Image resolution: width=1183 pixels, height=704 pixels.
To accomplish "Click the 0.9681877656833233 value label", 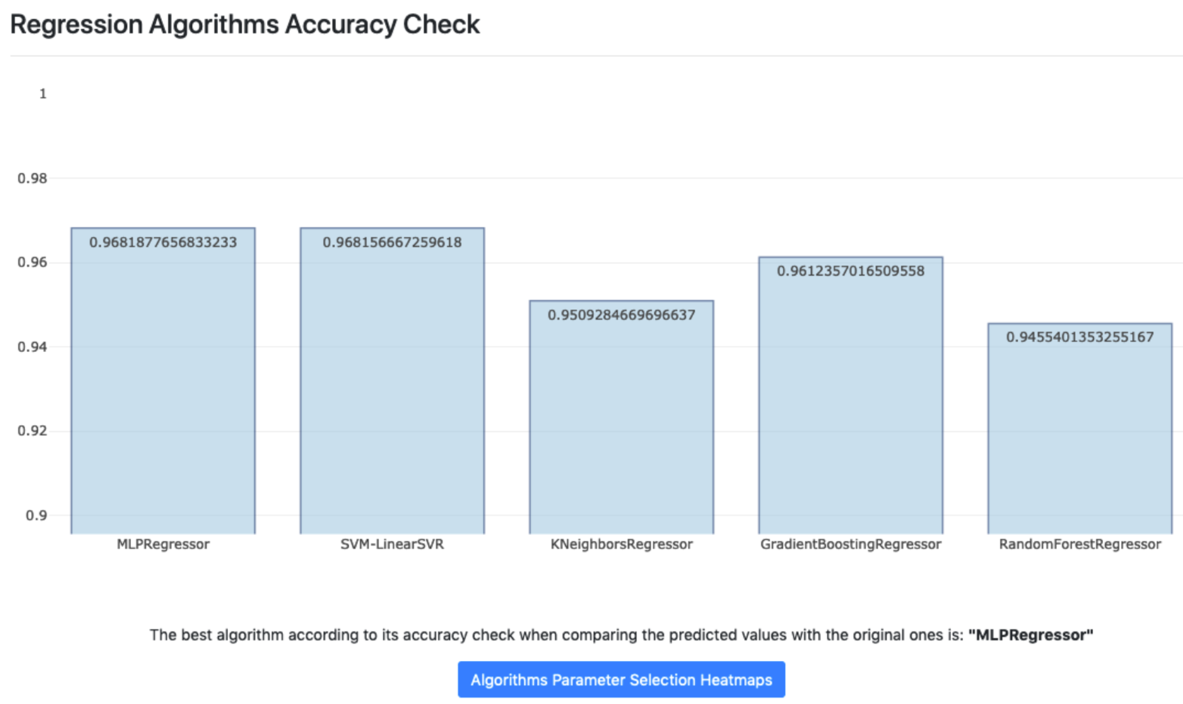I will tap(163, 242).
